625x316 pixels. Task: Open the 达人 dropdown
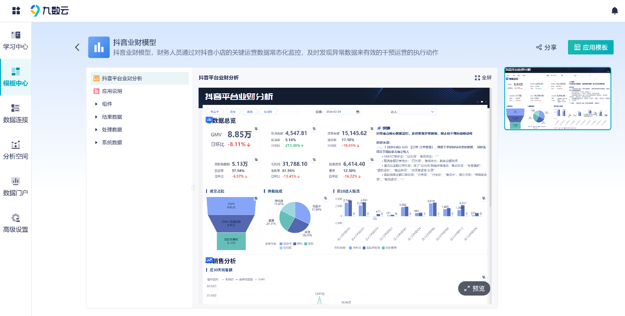click(x=418, y=111)
